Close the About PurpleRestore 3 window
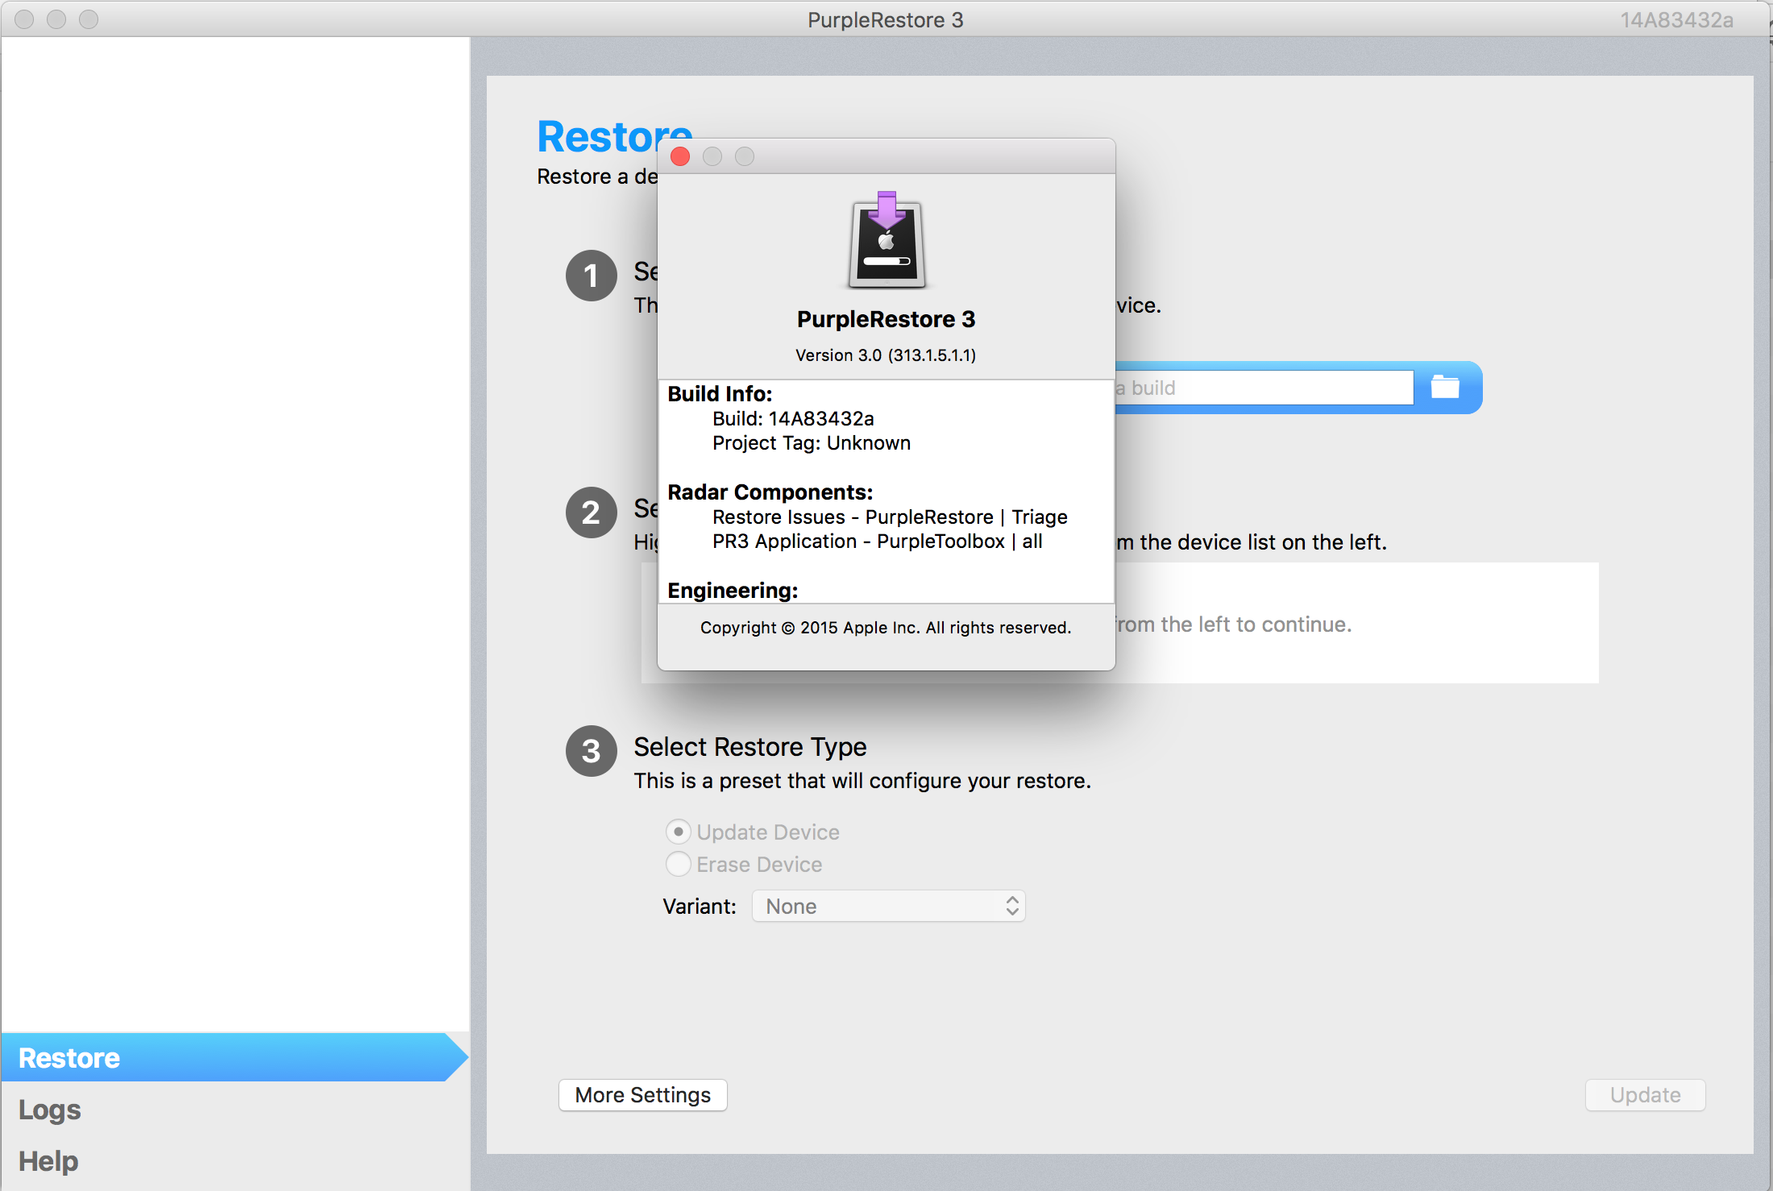1773x1191 pixels. [x=680, y=156]
